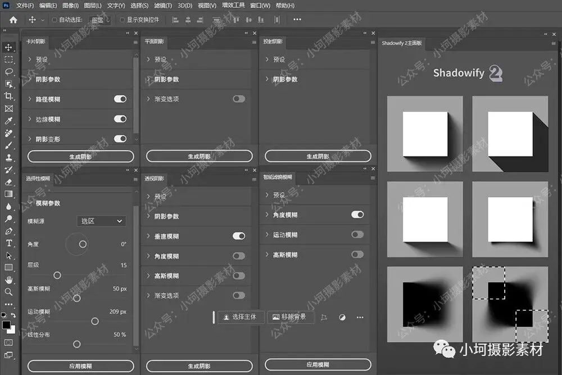Image resolution: width=562 pixels, height=375 pixels.
Task: Open the 卡片阴影 panel menu icon
Action: (135, 42)
